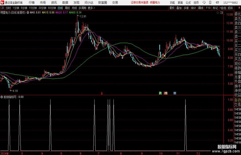Click the 返回 back button
Screen dimensions: 241x155
pyautogui.click(x=230, y=8)
